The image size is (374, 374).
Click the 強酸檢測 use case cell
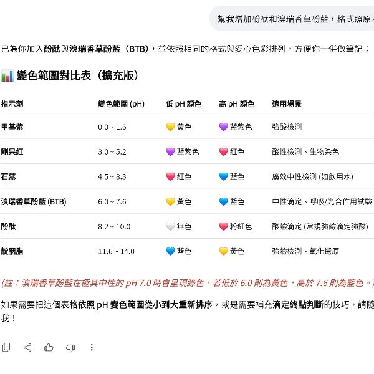pos(287,127)
